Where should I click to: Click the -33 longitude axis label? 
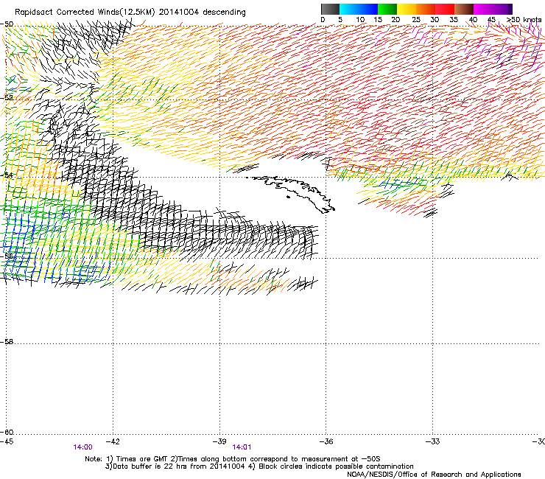[433, 441]
